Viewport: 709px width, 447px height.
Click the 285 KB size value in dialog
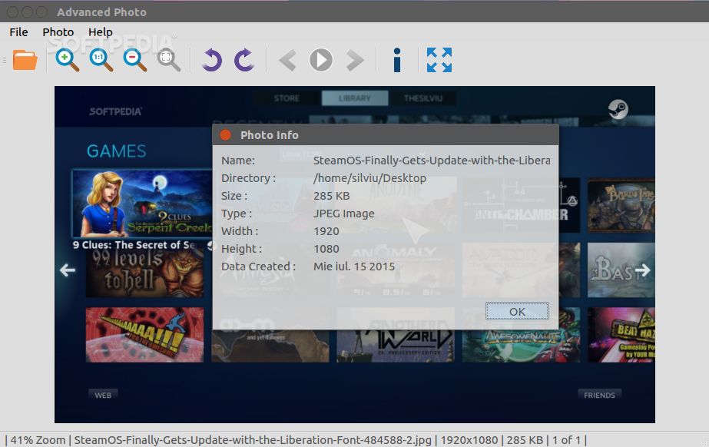pyautogui.click(x=331, y=196)
